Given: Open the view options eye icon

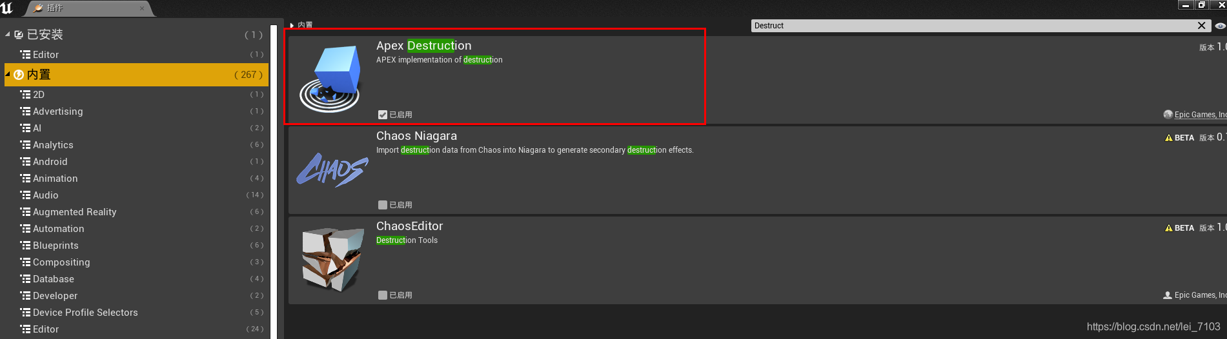Looking at the screenshot, I should click(1220, 26).
